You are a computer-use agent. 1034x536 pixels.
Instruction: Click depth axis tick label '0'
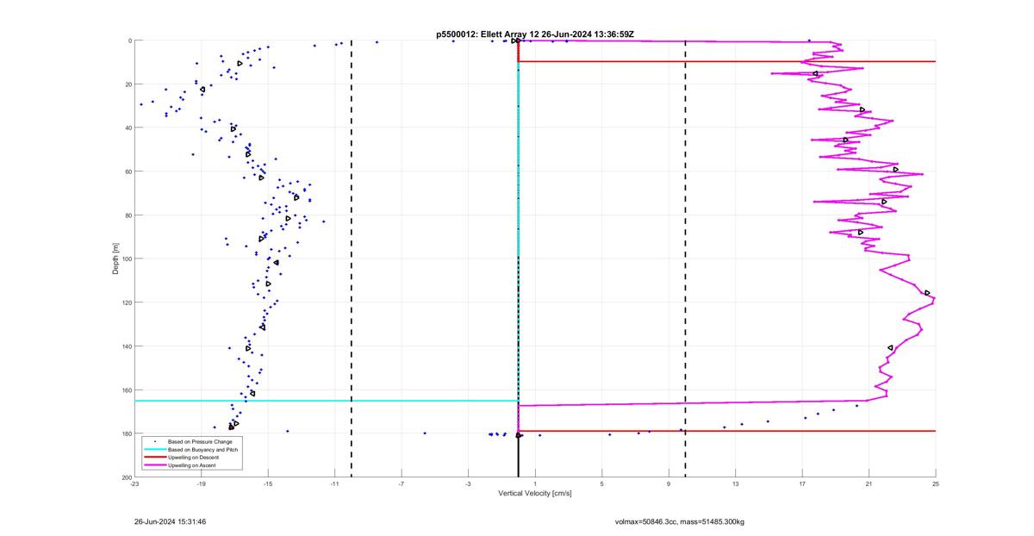tap(129, 41)
